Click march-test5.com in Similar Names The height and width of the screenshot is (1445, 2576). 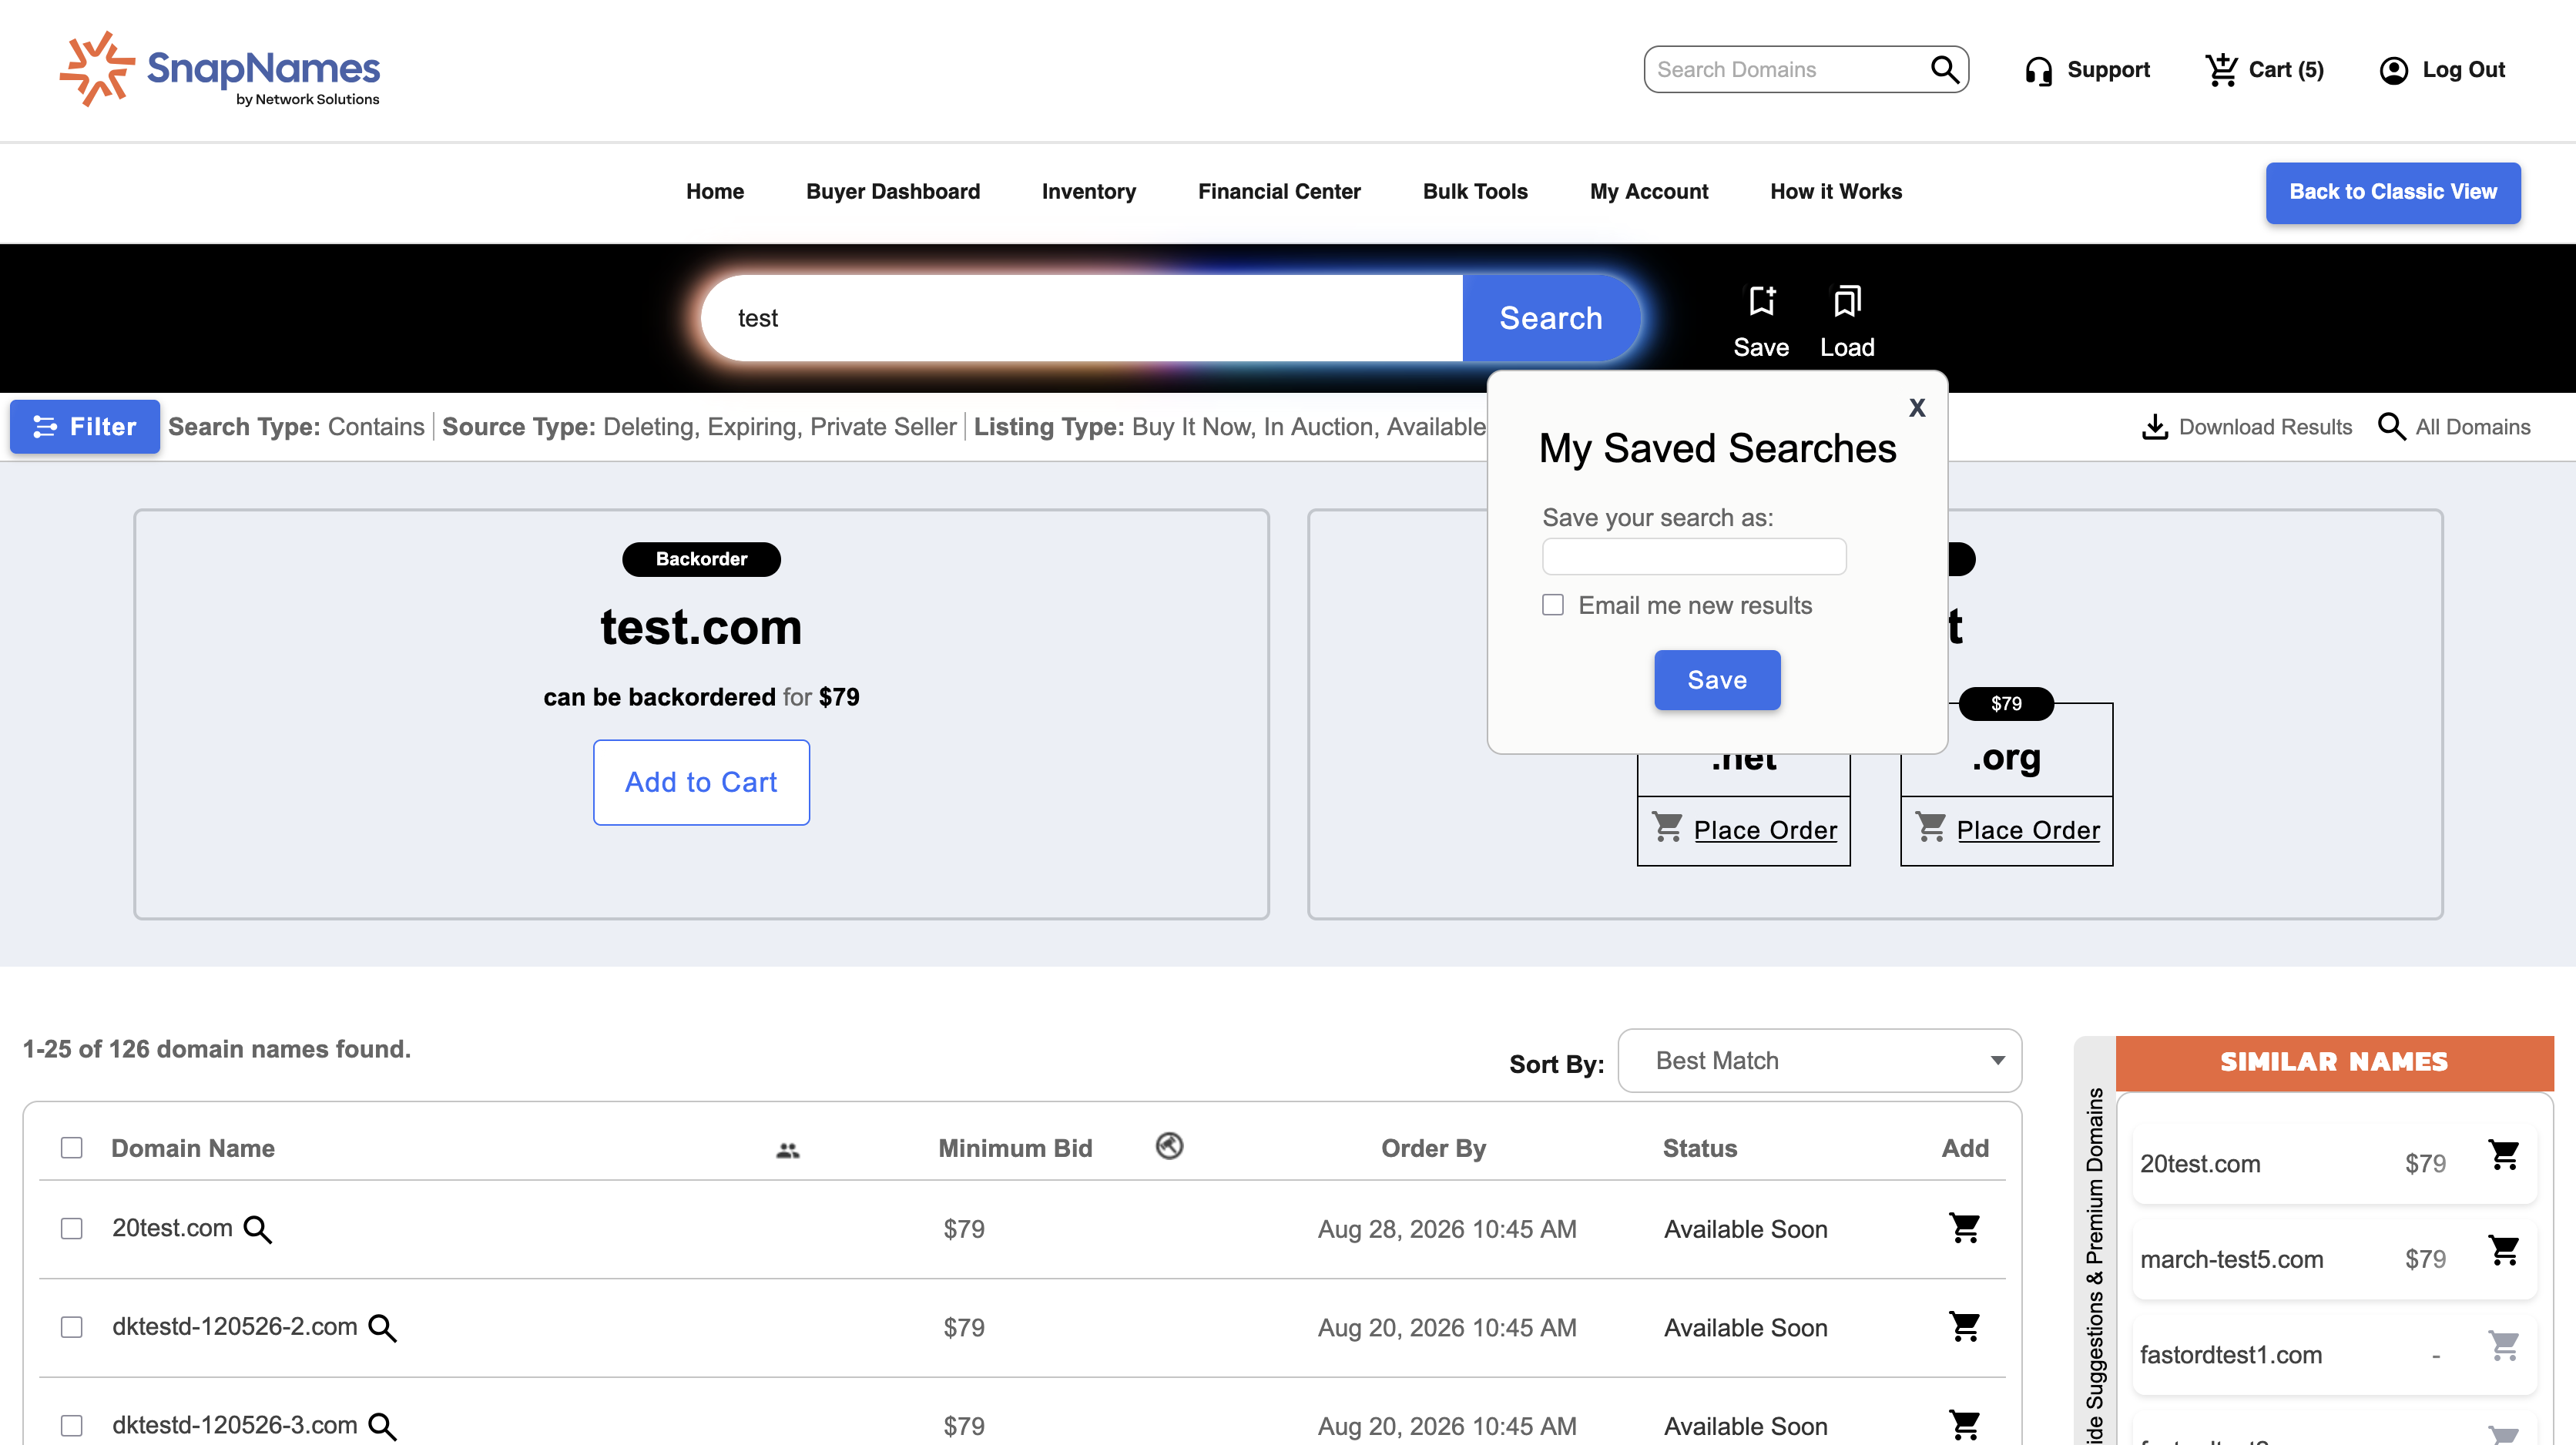point(2232,1259)
